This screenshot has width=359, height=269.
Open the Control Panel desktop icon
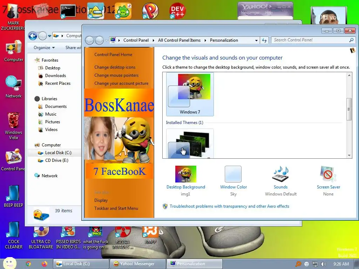click(13, 160)
